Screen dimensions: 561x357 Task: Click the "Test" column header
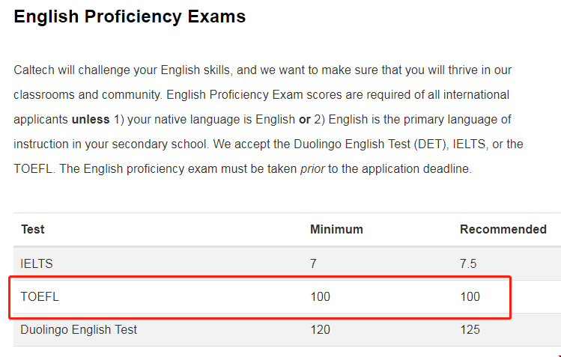[33, 229]
